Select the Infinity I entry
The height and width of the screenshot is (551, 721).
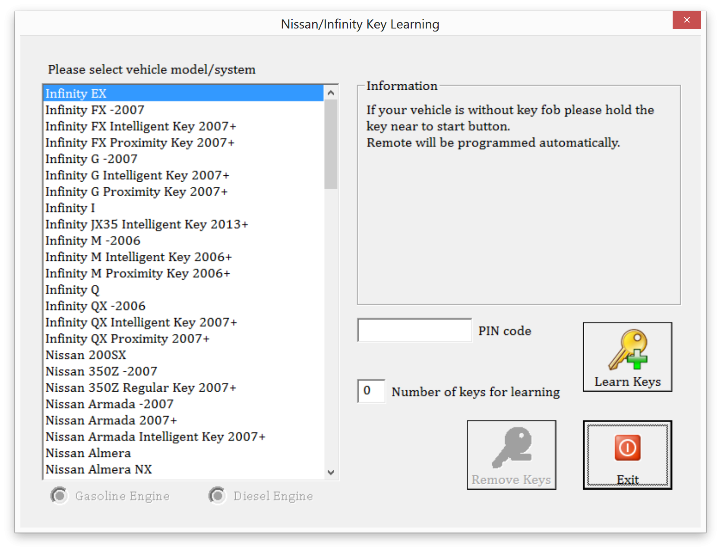(183, 208)
